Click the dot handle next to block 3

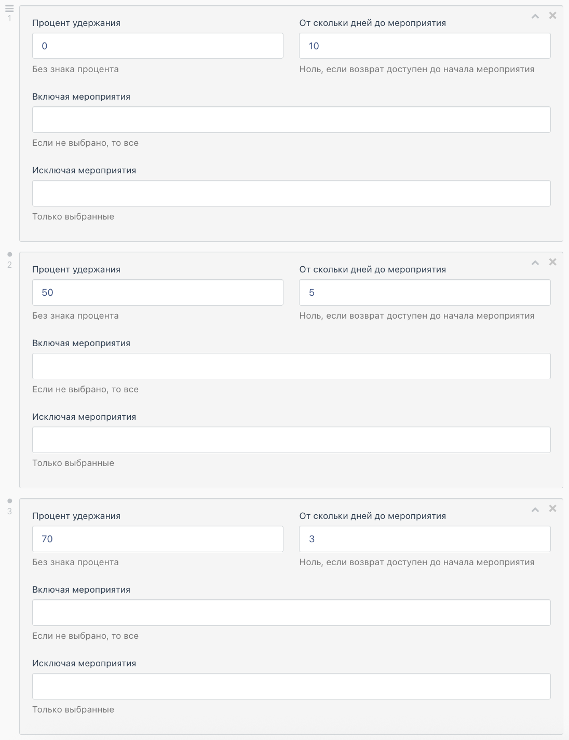pyautogui.click(x=9, y=501)
